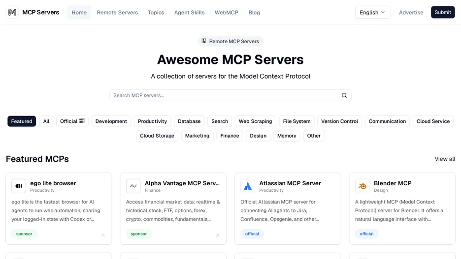Filter by Communication category
Screen dimensions: 461x259
387,121
